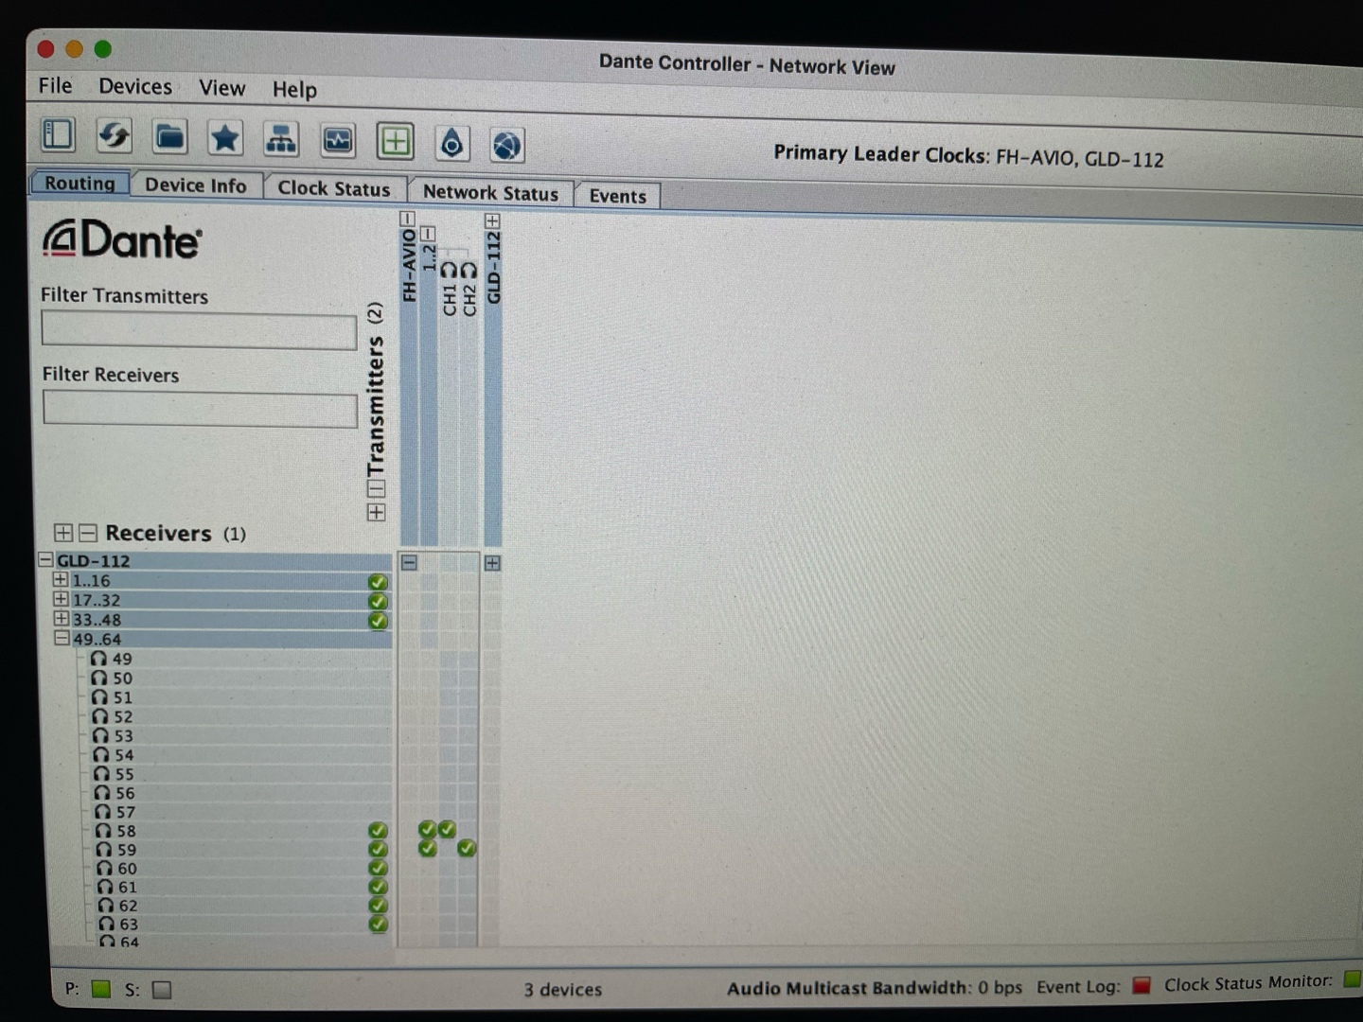Screen dimensions: 1363x1022
Task: Expand all Transmitters with plus button
Action: coord(376,512)
